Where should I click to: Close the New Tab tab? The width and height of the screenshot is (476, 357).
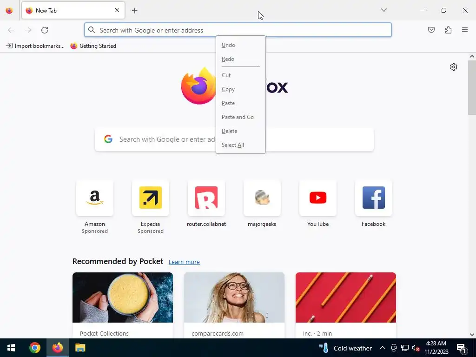pos(117,10)
